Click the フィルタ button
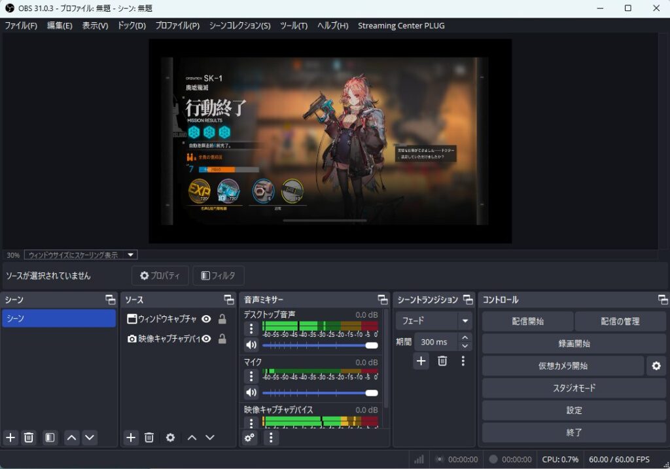 point(219,276)
